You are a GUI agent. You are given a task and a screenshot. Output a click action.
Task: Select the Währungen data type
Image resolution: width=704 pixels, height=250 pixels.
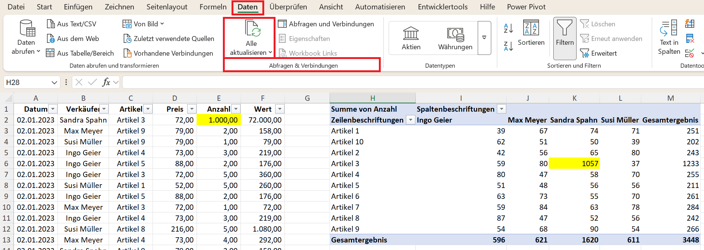pos(455,38)
